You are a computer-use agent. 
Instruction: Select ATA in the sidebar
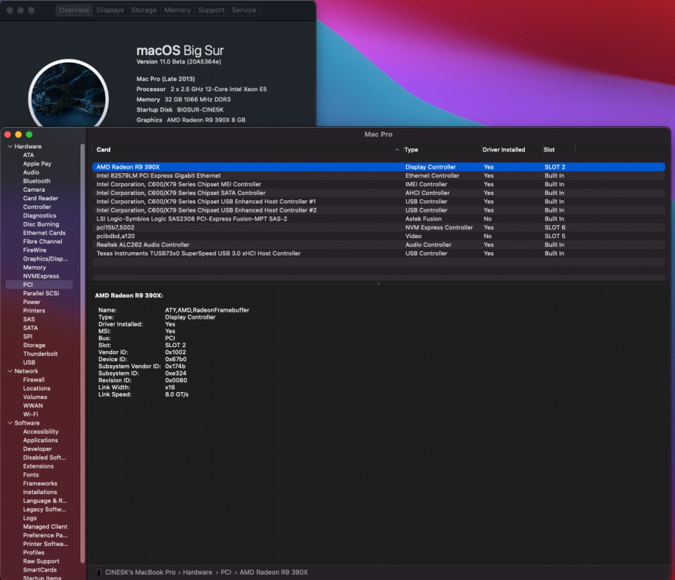[29, 155]
